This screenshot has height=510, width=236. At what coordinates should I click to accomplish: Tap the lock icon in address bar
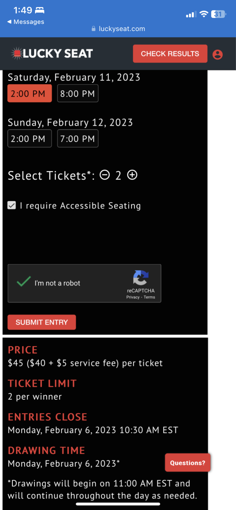pyautogui.click(x=94, y=29)
